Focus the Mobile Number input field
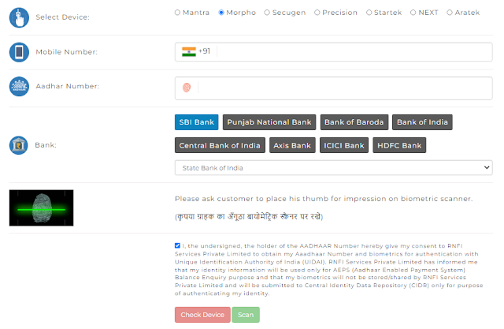Viewport: 504px width, 329px height. (333, 52)
